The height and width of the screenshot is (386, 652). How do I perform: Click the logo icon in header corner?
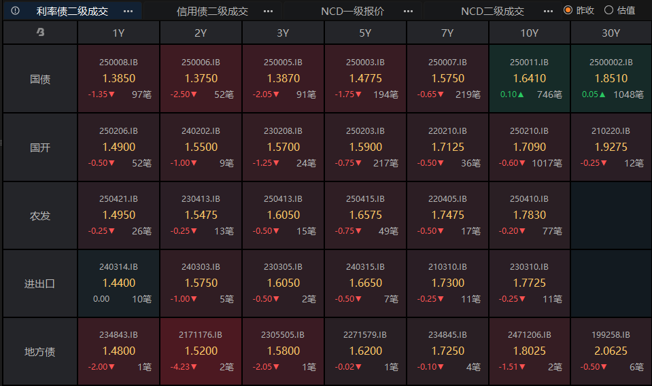(x=40, y=32)
